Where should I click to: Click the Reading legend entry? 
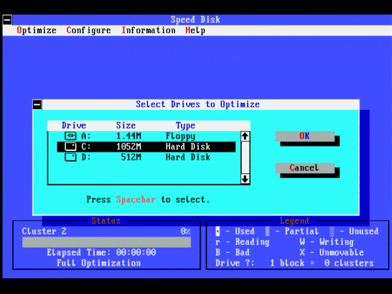tap(242, 242)
